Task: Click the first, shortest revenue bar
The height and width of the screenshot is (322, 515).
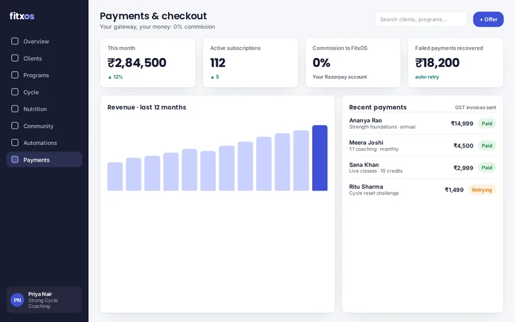Action: [x=115, y=176]
